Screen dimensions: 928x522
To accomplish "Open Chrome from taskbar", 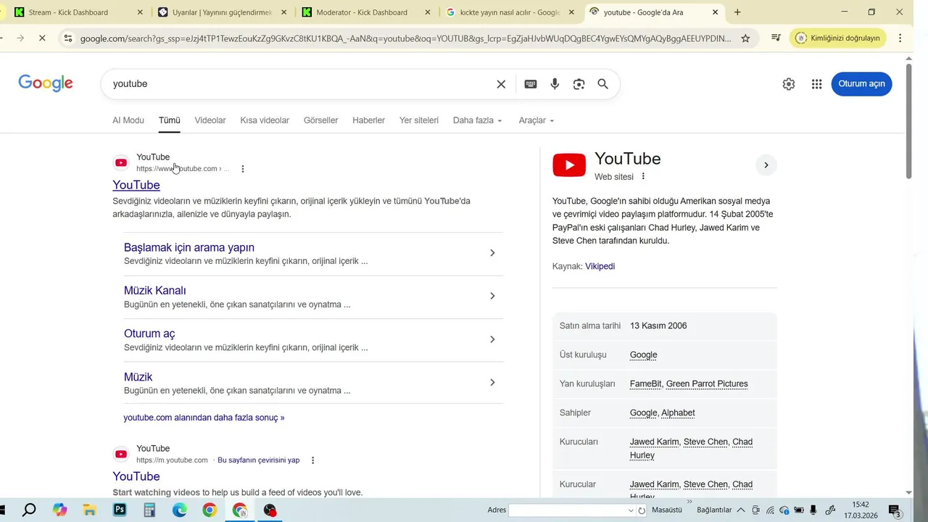I will (210, 510).
